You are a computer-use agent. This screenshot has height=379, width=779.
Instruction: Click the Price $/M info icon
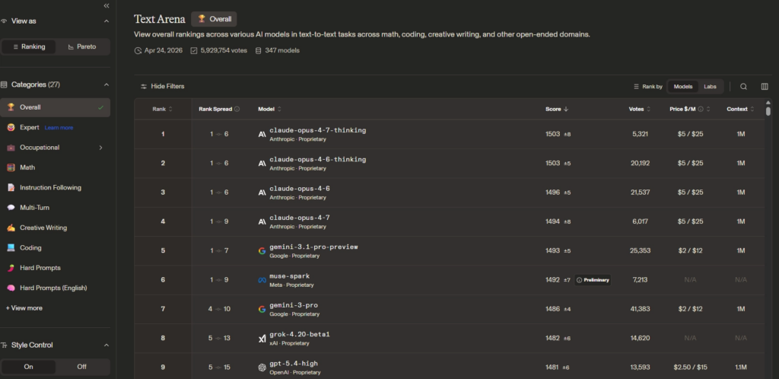coord(701,110)
